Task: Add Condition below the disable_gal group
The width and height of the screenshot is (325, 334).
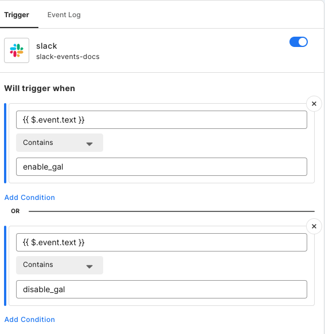Action: [x=30, y=320]
